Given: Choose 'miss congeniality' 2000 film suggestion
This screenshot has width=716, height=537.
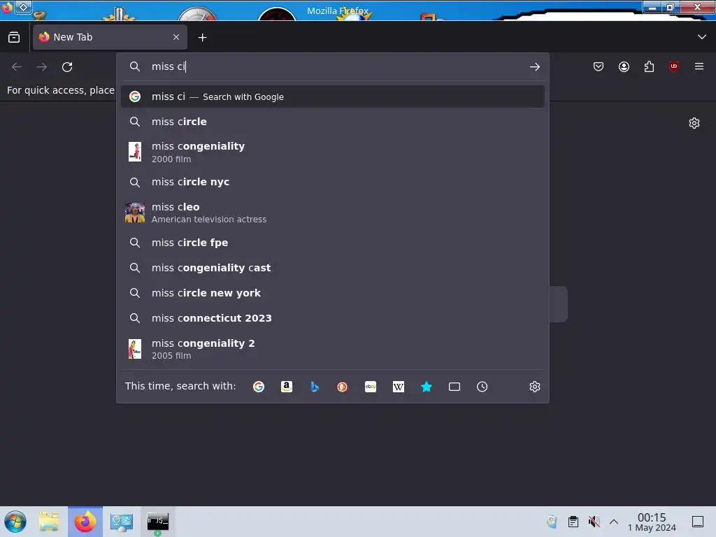Looking at the screenshot, I should point(332,152).
